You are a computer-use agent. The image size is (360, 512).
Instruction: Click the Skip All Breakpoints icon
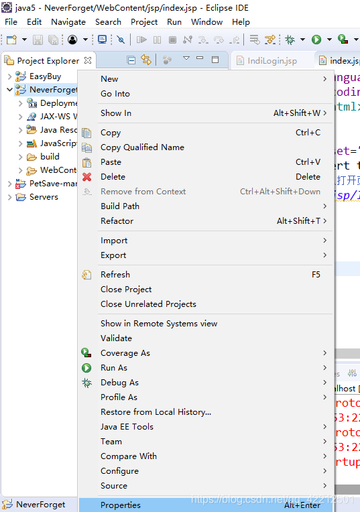[121, 40]
